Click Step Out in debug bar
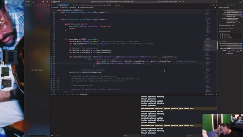 (x=66, y=94)
